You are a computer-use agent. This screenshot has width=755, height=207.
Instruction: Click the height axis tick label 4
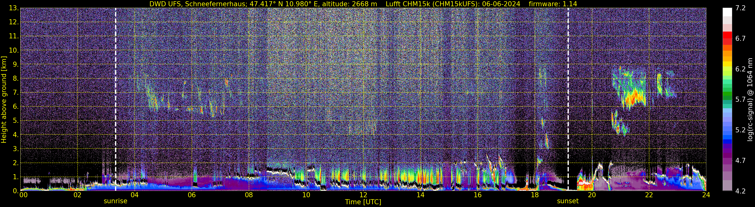16,135
